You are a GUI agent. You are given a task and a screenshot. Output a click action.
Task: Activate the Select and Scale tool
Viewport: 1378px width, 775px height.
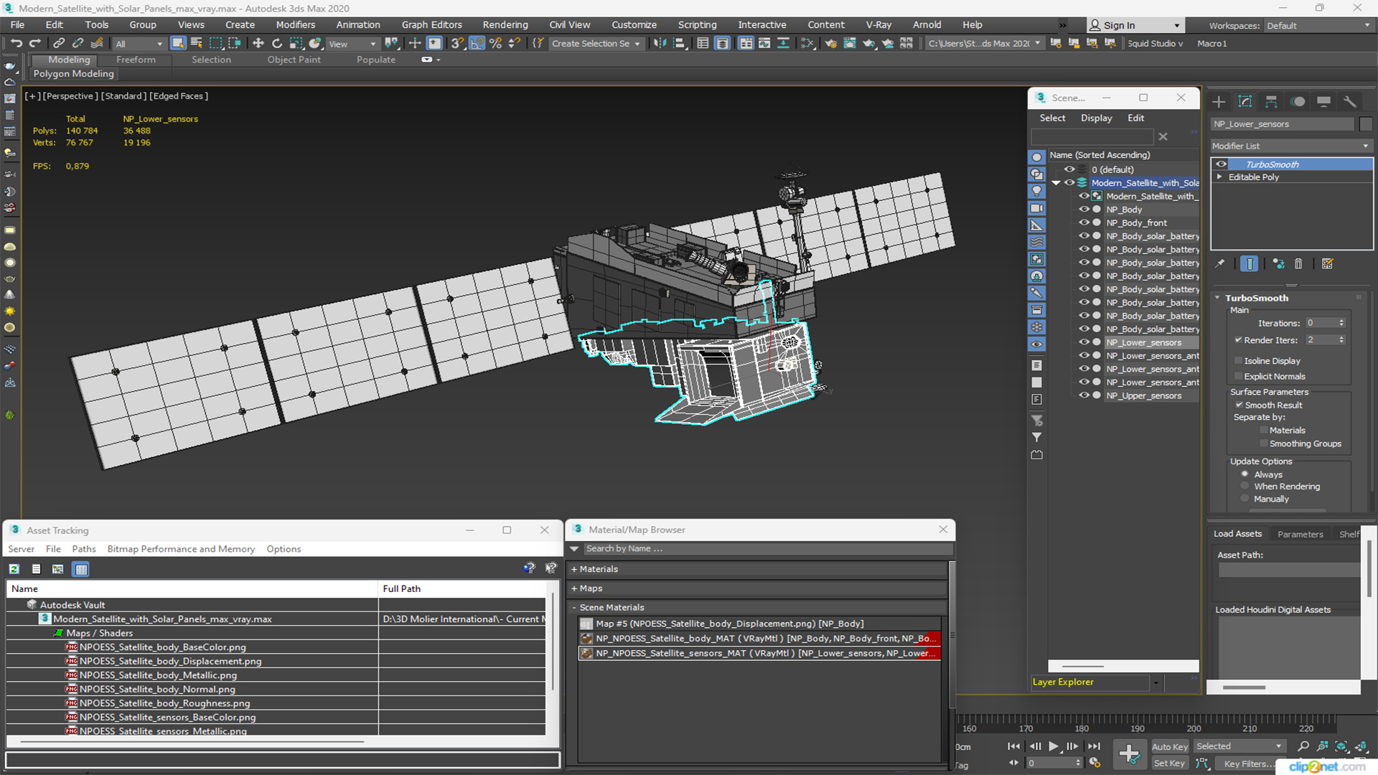pyautogui.click(x=296, y=44)
